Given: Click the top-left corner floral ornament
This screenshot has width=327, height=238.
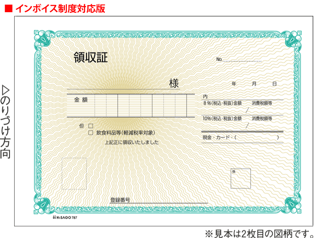Looking at the screenshot, I should [x=41, y=39].
